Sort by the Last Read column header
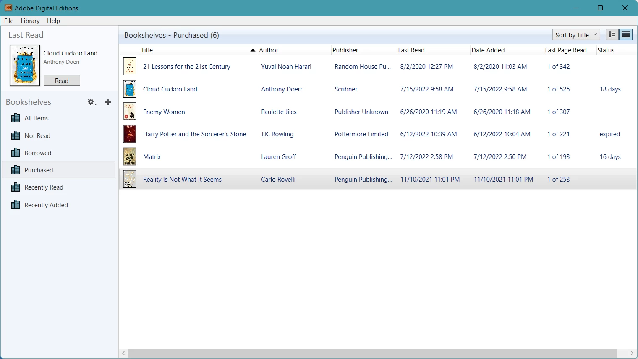 pos(433,50)
